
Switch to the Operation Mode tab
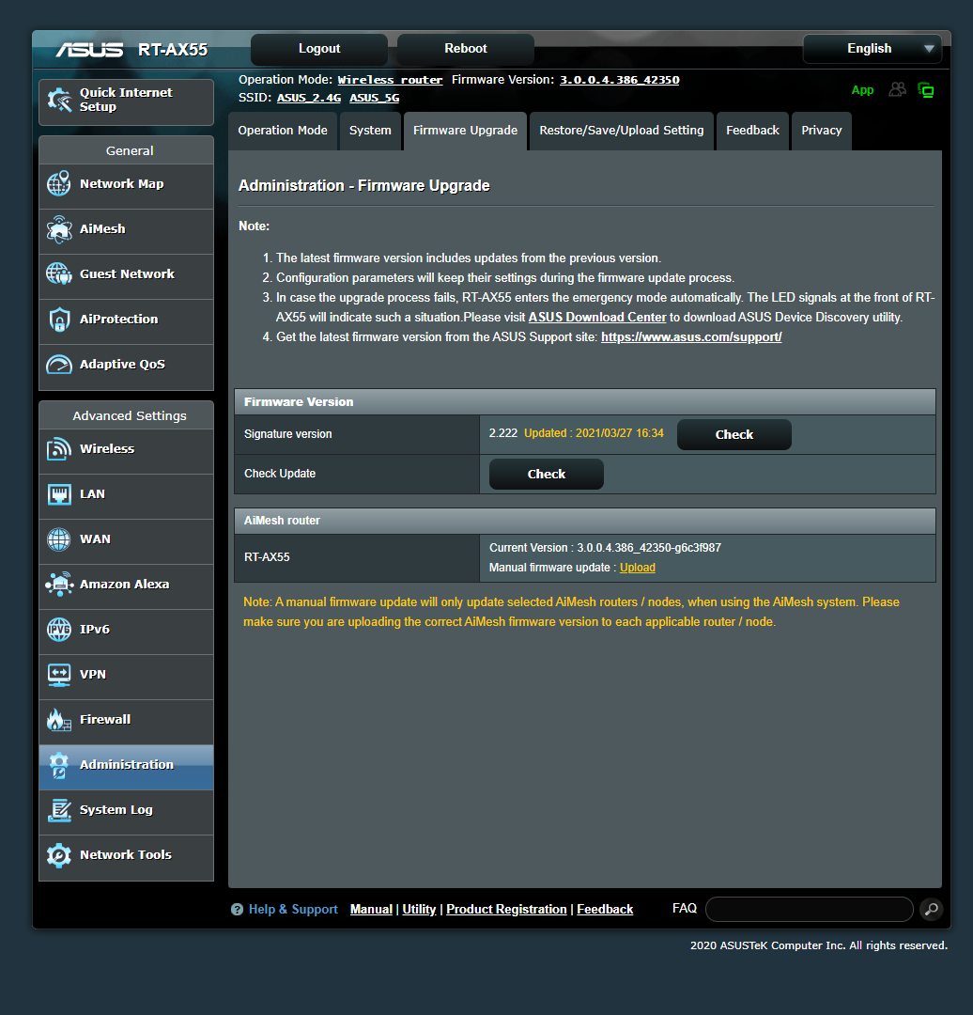(x=283, y=131)
